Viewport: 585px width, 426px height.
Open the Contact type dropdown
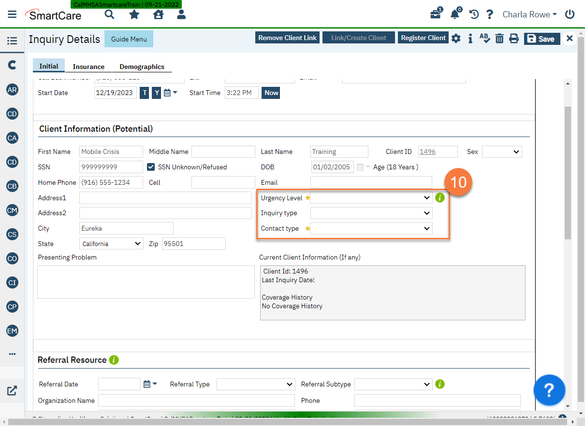tap(371, 229)
